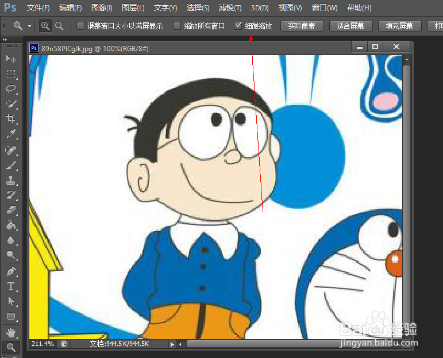The width and height of the screenshot is (443, 358).
Task: Open the 视图(V) menu
Action: [290, 8]
